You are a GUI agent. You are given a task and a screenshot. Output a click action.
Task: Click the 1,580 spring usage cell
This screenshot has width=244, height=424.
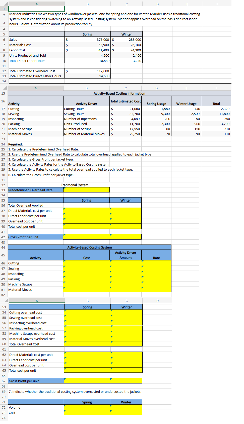[156, 109]
